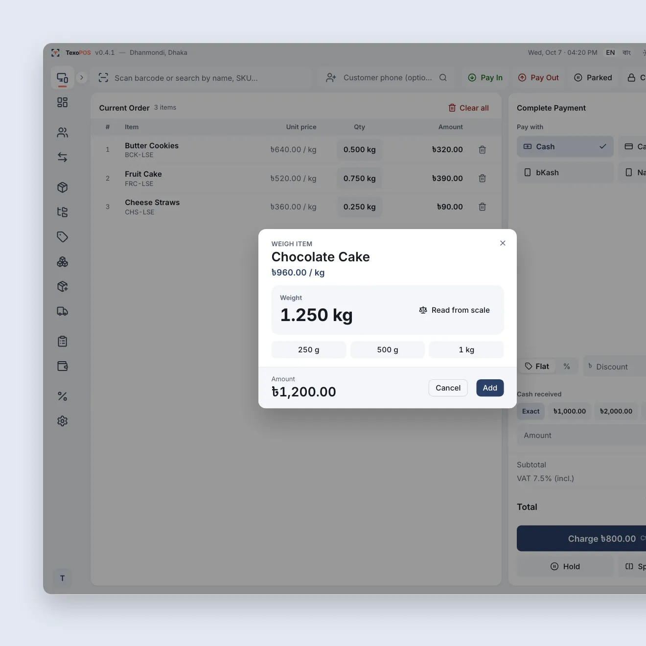The width and height of the screenshot is (646, 646).
Task: Add Chocolate Cake to the order
Action: [490, 388]
